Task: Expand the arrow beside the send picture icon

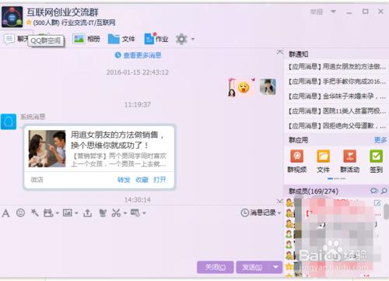Action: click(76, 213)
